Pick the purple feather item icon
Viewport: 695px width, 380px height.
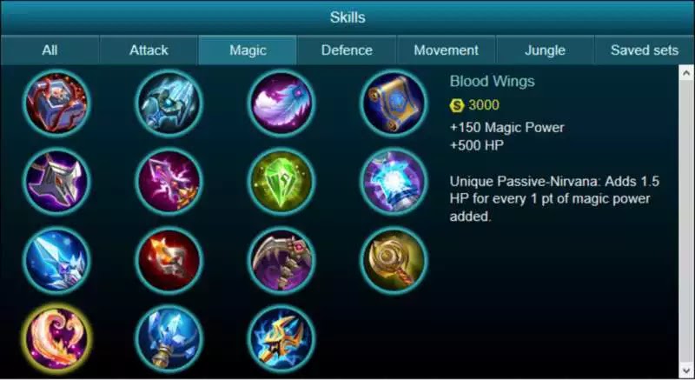[281, 103]
